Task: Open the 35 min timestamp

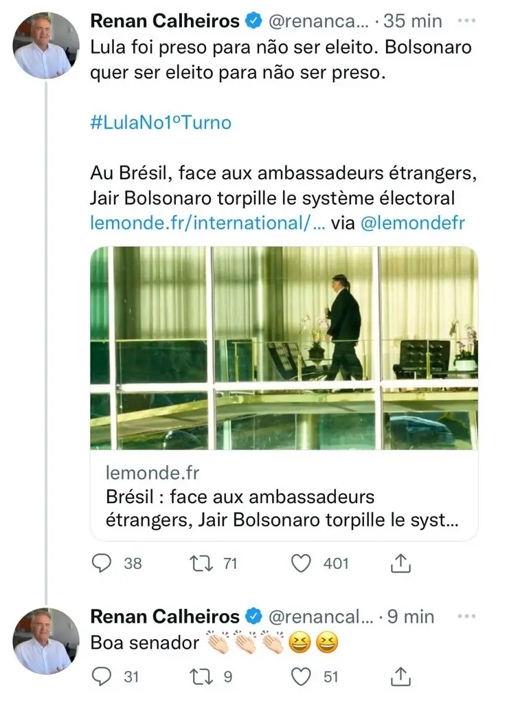Action: (x=413, y=21)
